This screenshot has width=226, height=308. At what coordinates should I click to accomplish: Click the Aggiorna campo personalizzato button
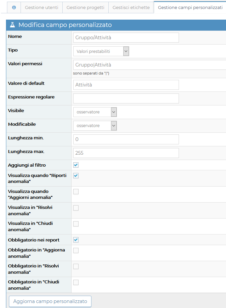click(50, 301)
